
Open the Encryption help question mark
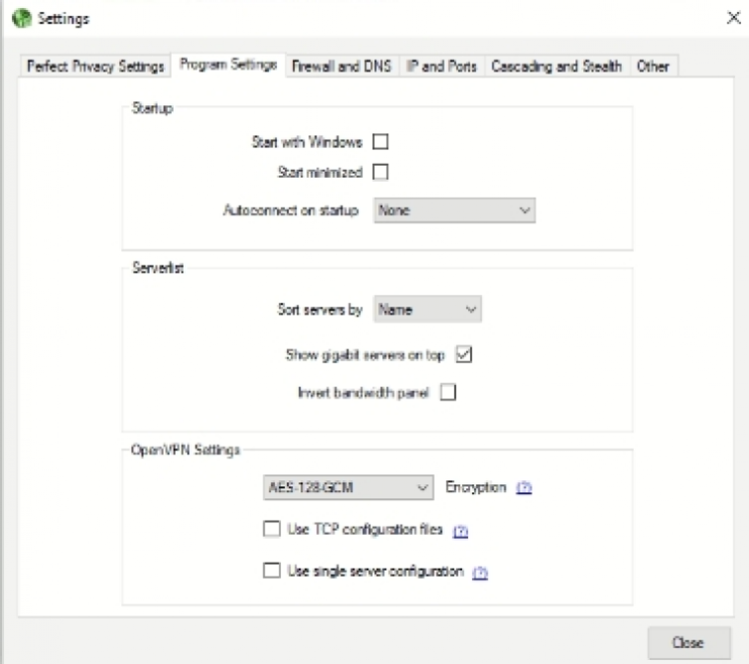click(x=524, y=487)
